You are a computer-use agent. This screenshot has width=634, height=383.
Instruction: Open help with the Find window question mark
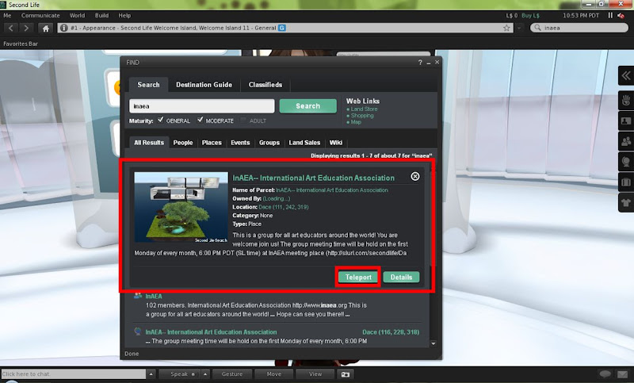420,63
